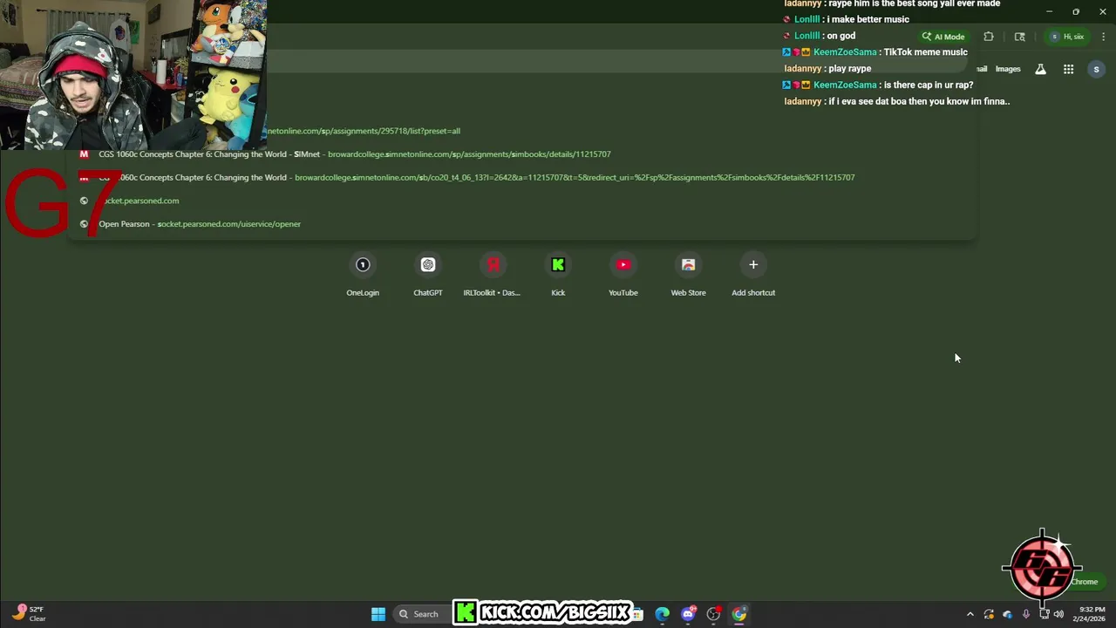Expand the system tray hidden icons chevron
Viewport: 1116px width, 628px height.
970,614
